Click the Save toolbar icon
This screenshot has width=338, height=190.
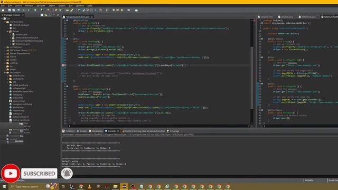tap(10, 10)
